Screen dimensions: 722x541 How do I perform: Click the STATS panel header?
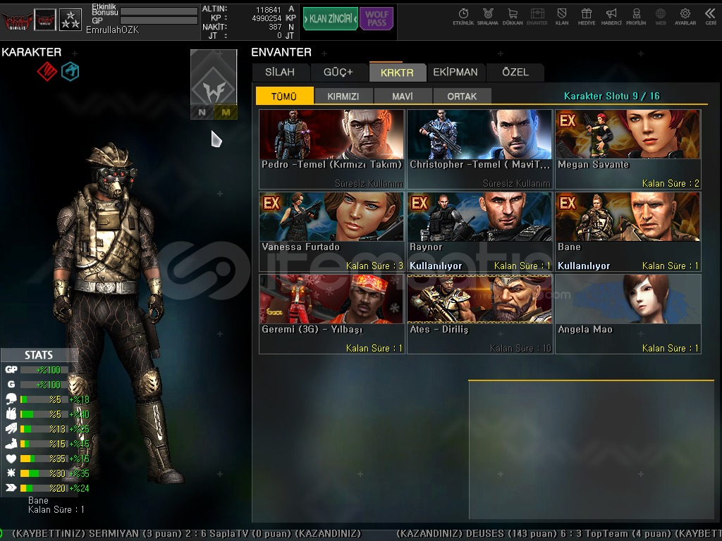(x=39, y=355)
